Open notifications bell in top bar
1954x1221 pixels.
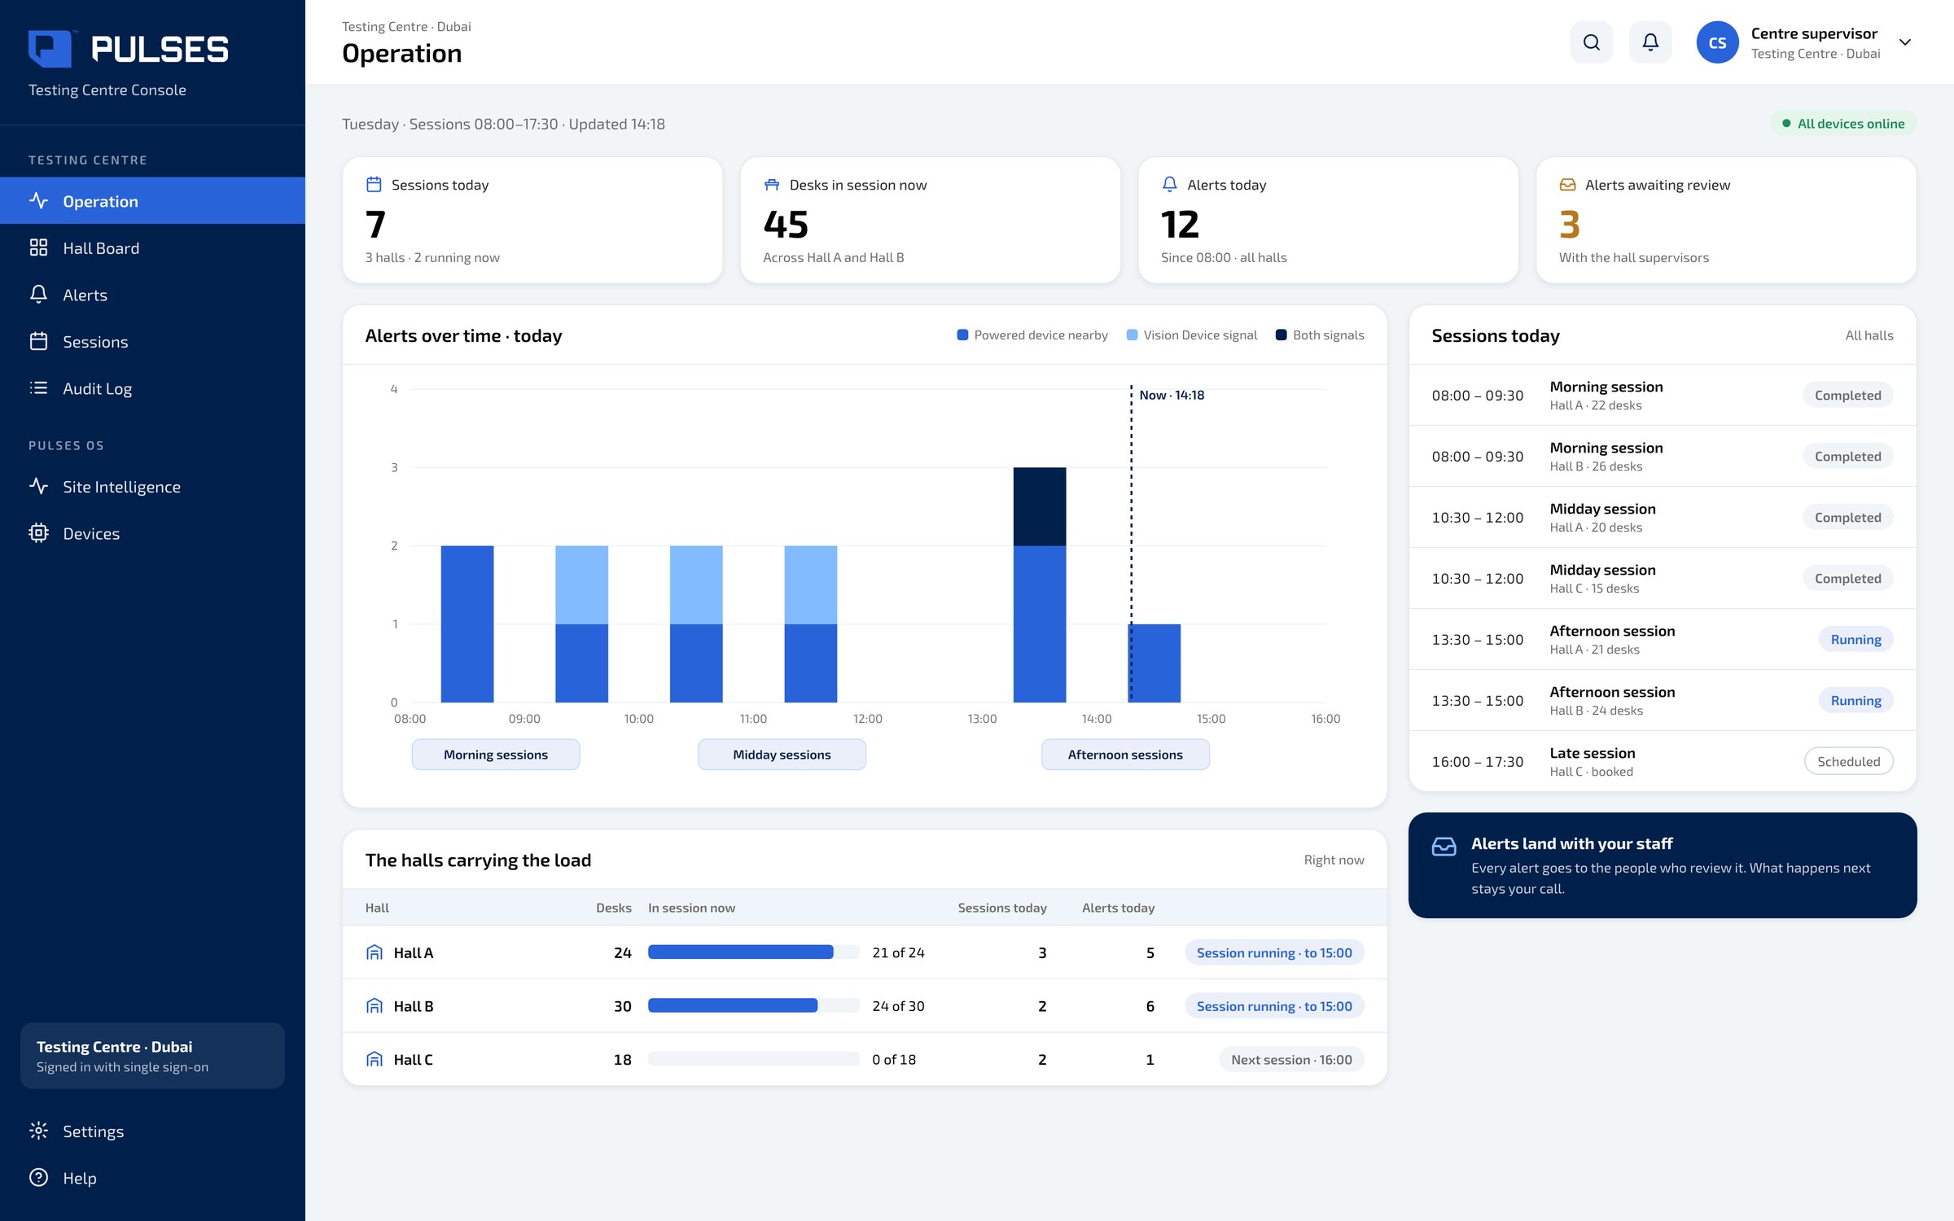pyautogui.click(x=1650, y=42)
